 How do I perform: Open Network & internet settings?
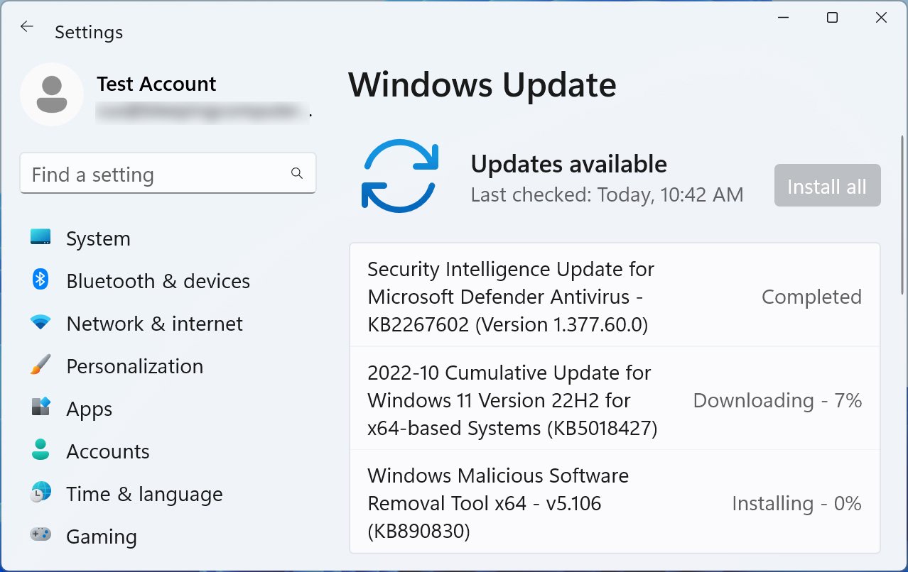[154, 324]
